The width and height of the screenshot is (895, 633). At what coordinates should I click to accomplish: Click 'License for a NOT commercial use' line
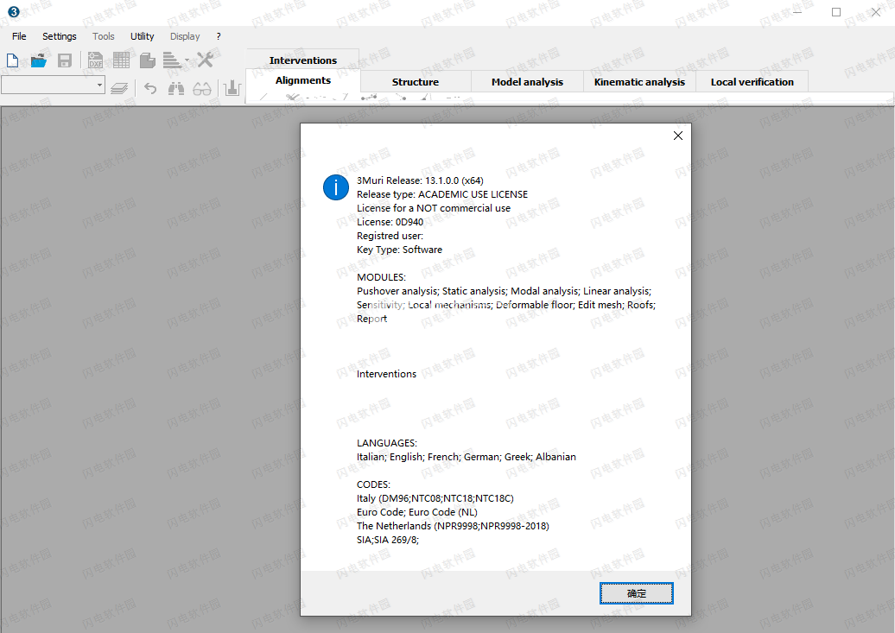(x=434, y=208)
